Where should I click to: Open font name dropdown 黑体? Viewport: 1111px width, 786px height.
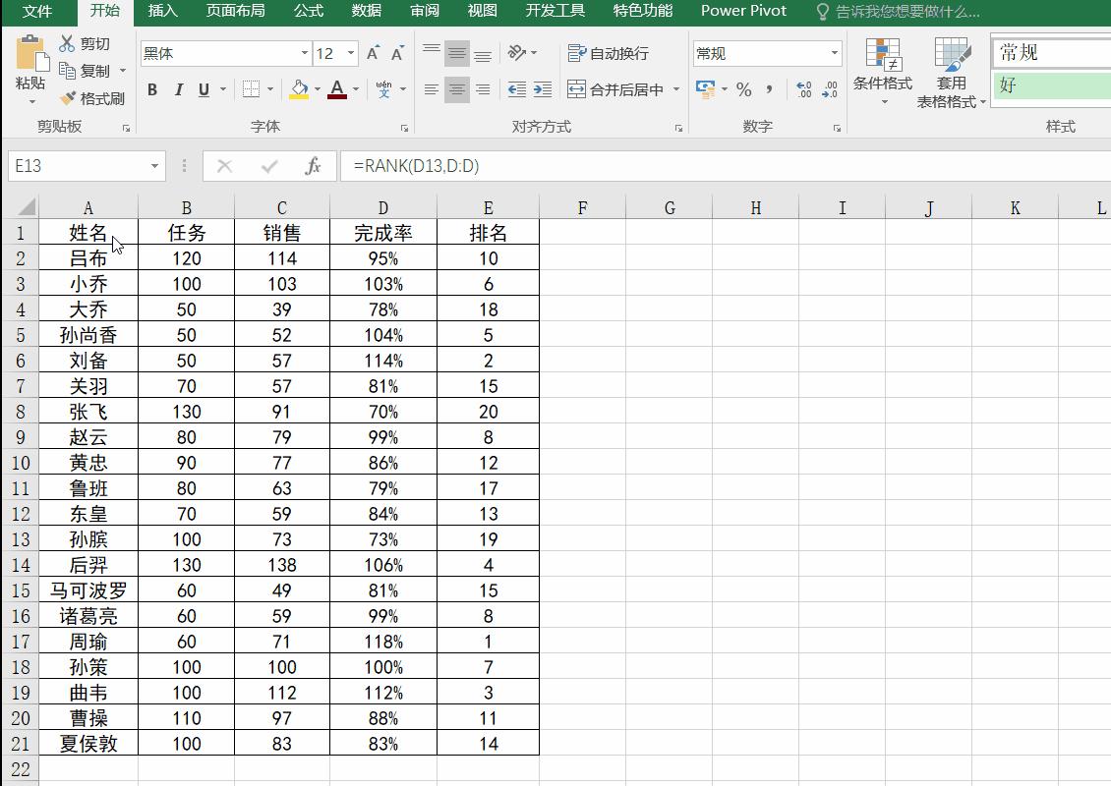[x=304, y=54]
